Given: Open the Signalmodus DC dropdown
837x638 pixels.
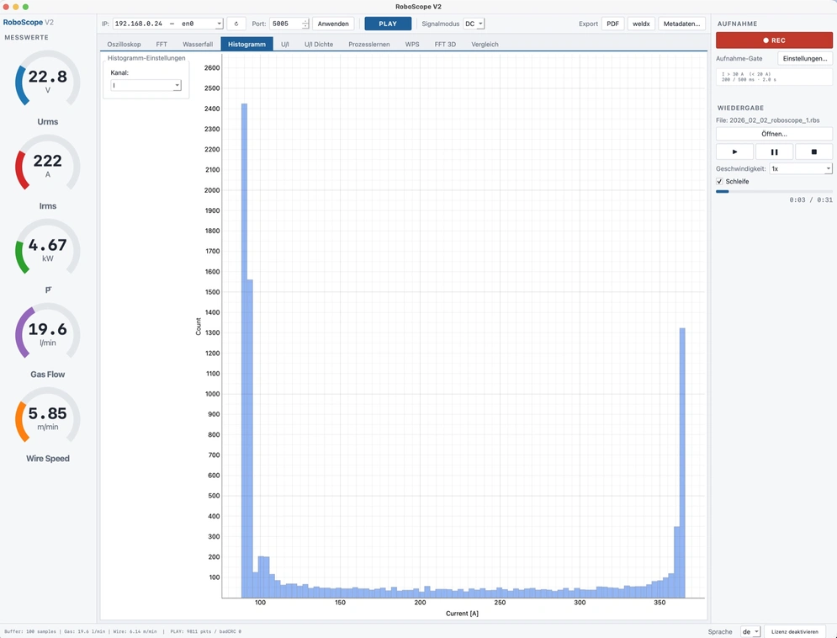Looking at the screenshot, I should [x=474, y=24].
